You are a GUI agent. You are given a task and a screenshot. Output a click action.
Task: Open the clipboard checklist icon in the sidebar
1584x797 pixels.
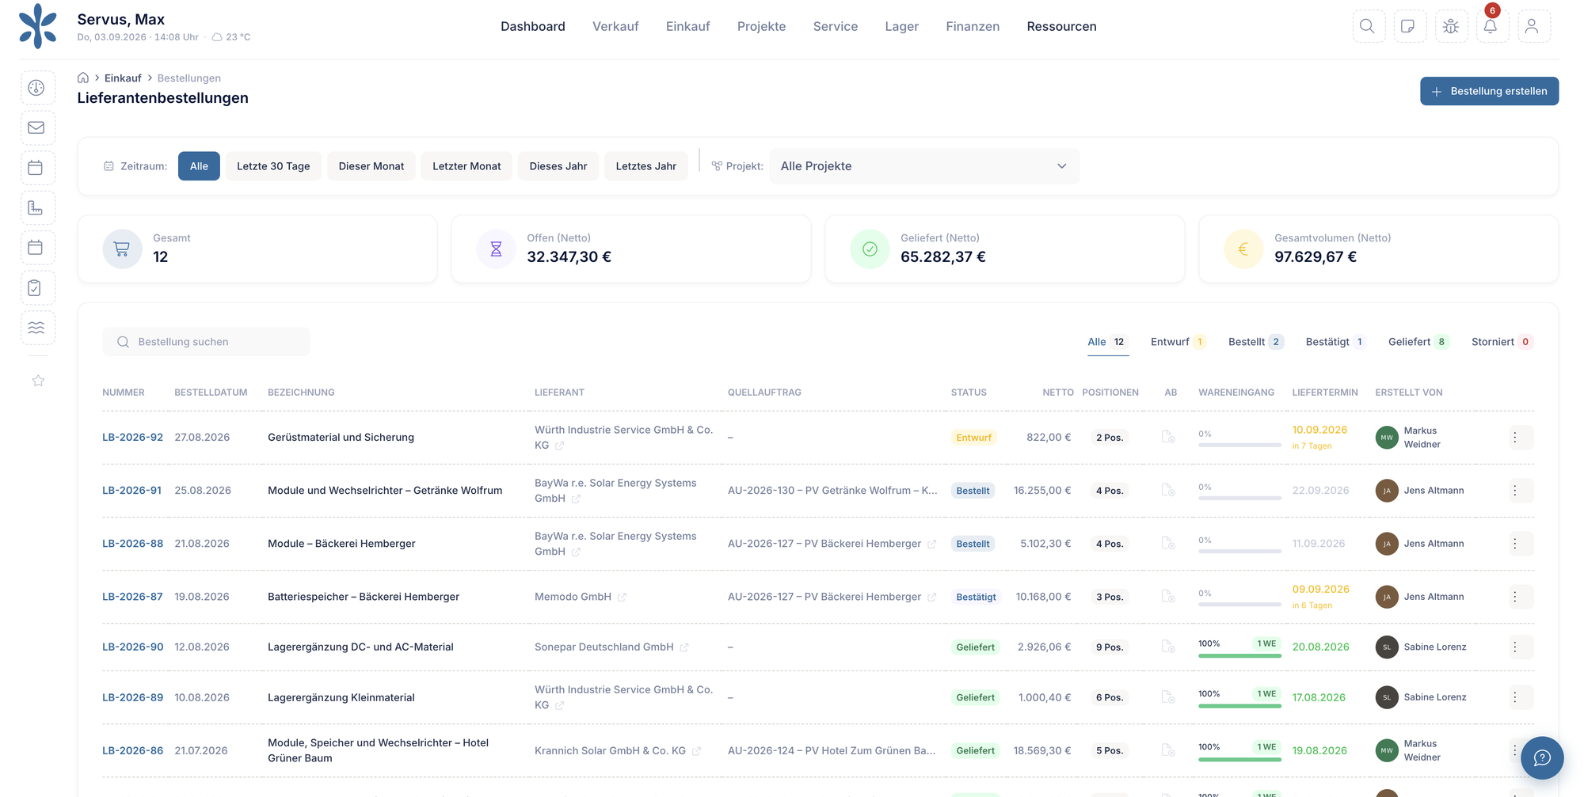(x=36, y=288)
